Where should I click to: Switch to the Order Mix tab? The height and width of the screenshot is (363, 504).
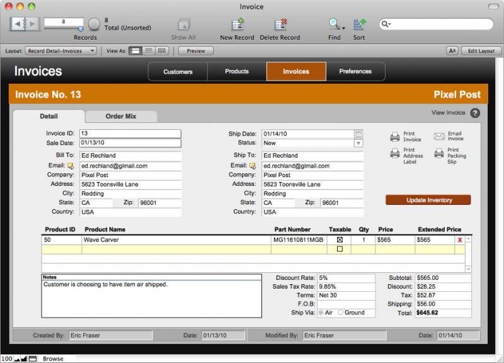[121, 117]
